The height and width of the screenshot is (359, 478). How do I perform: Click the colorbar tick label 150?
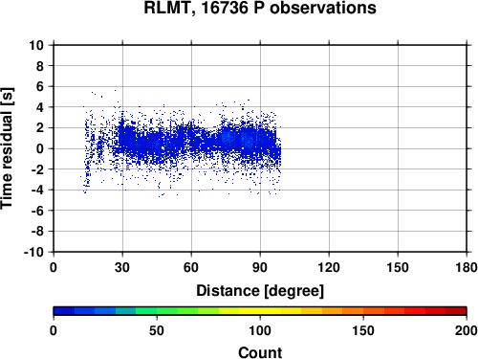(363, 330)
